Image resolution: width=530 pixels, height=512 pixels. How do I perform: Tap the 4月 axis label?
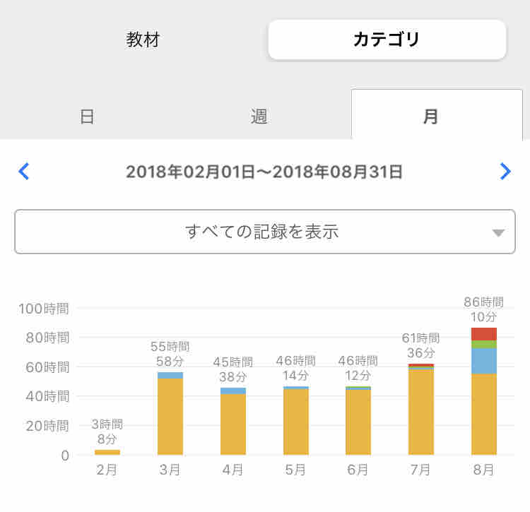232,470
